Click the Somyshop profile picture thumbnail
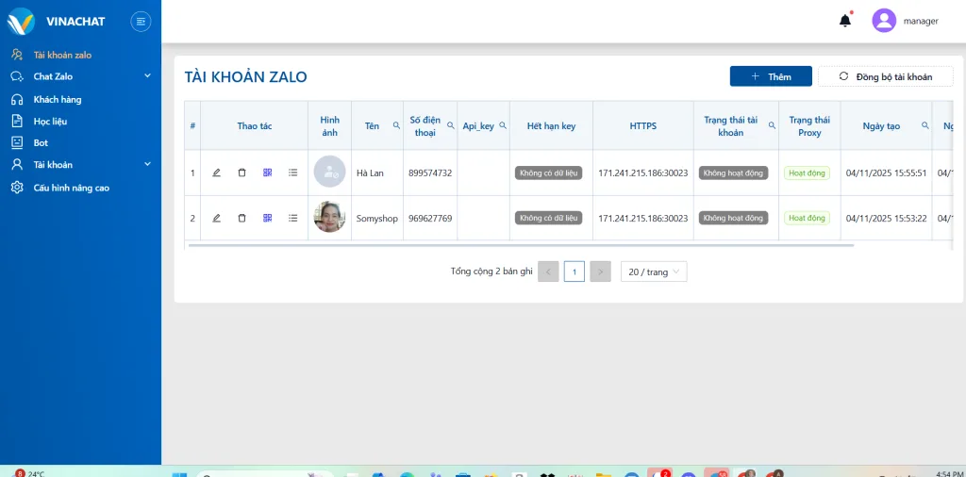The height and width of the screenshot is (477, 966). pyautogui.click(x=329, y=218)
